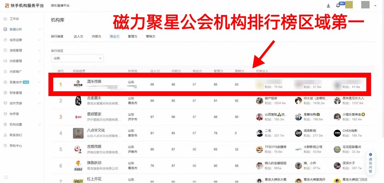Image resolution: width=384 pixels, height=183 pixels.
Task: Click the creator name 原来是兄长大人
Action: pyautogui.click(x=353, y=98)
